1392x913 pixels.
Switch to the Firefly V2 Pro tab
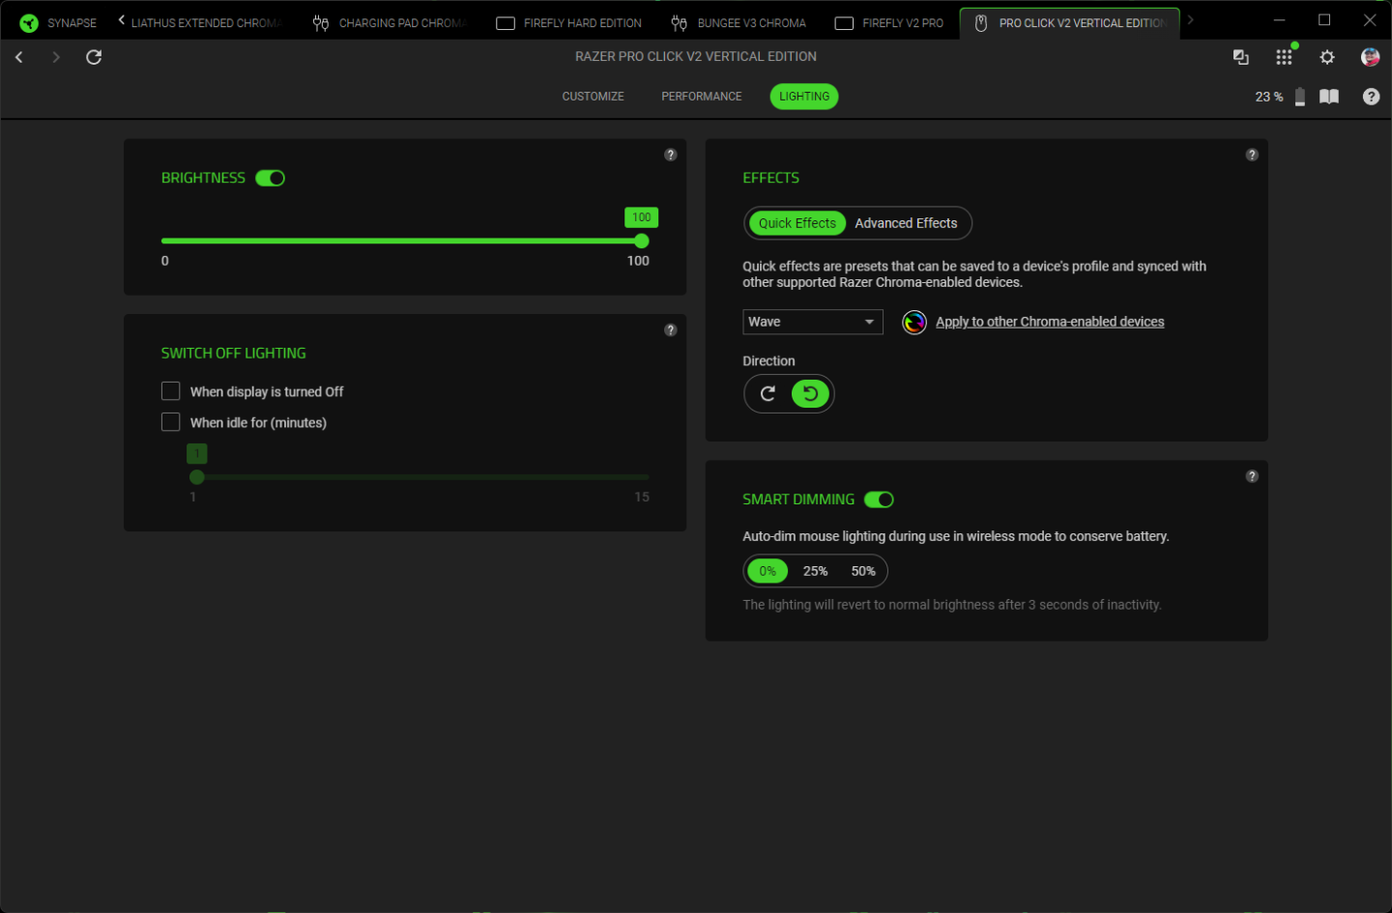(889, 23)
